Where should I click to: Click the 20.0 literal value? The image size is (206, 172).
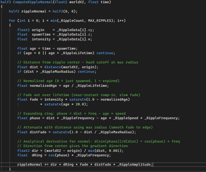[80, 104]
